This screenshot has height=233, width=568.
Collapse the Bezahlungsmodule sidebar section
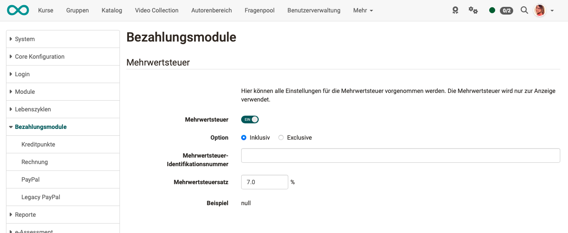(x=40, y=127)
